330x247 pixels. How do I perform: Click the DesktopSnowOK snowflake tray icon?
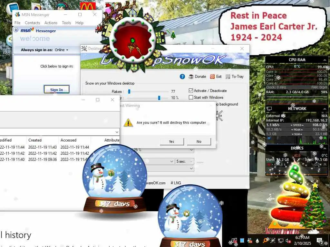point(273,241)
